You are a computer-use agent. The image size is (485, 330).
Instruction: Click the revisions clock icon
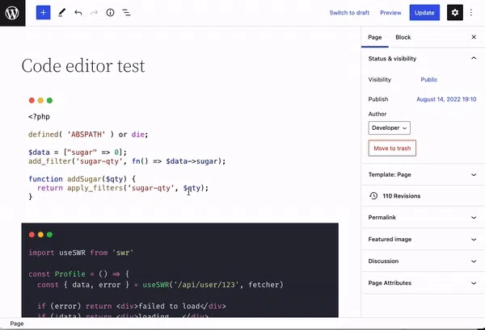(373, 196)
